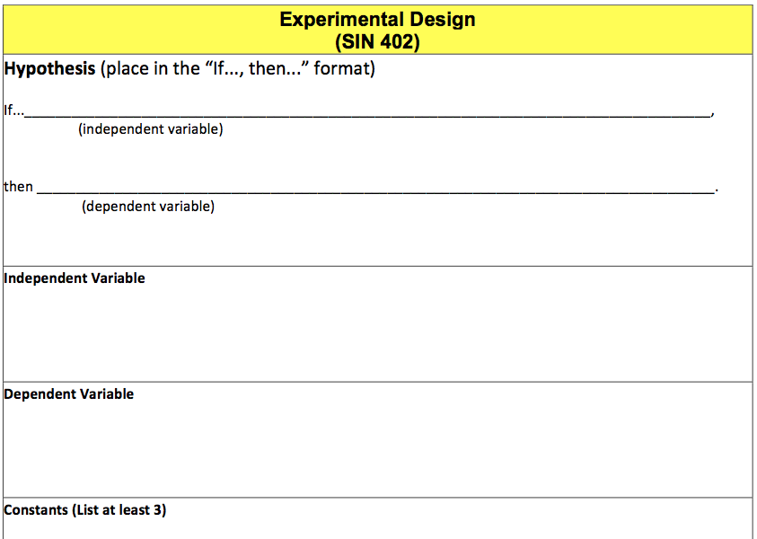
Task: Click the "then" label
Action: tap(18, 187)
